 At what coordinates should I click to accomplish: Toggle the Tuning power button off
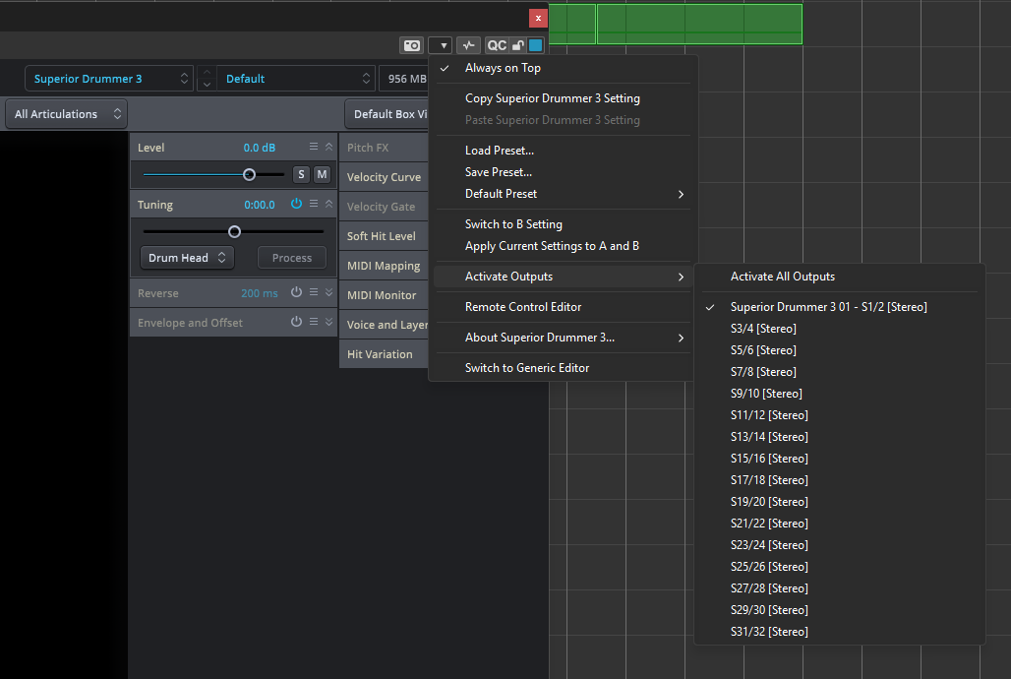coord(296,204)
